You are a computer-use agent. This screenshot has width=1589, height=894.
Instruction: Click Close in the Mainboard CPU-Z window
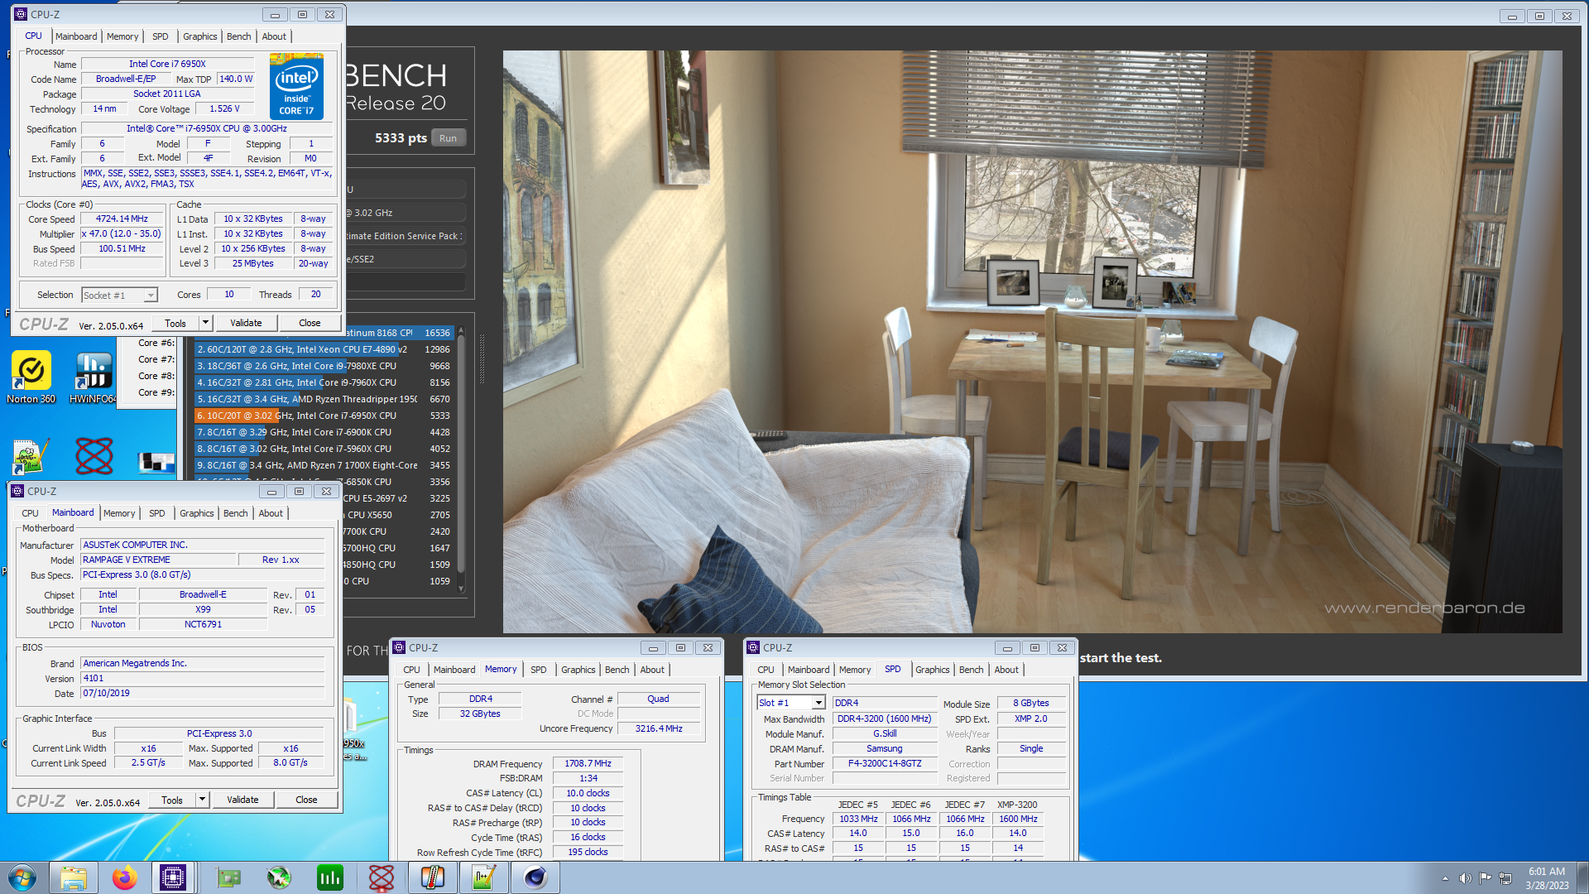306,800
